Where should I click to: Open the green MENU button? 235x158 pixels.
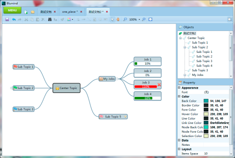coord(13,10)
